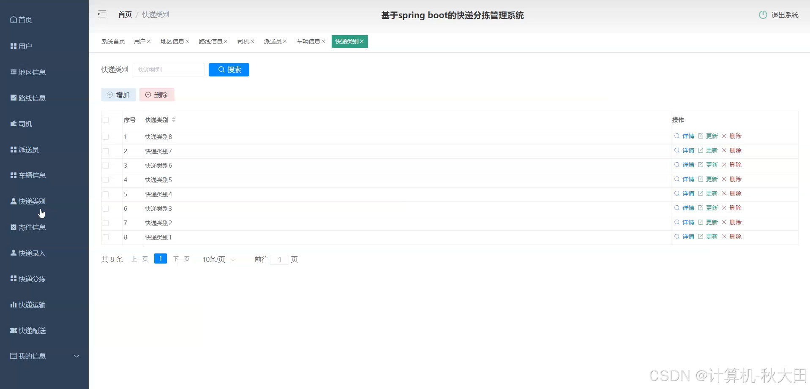
Task: Check the row for 快递类别2
Action: pyautogui.click(x=106, y=223)
